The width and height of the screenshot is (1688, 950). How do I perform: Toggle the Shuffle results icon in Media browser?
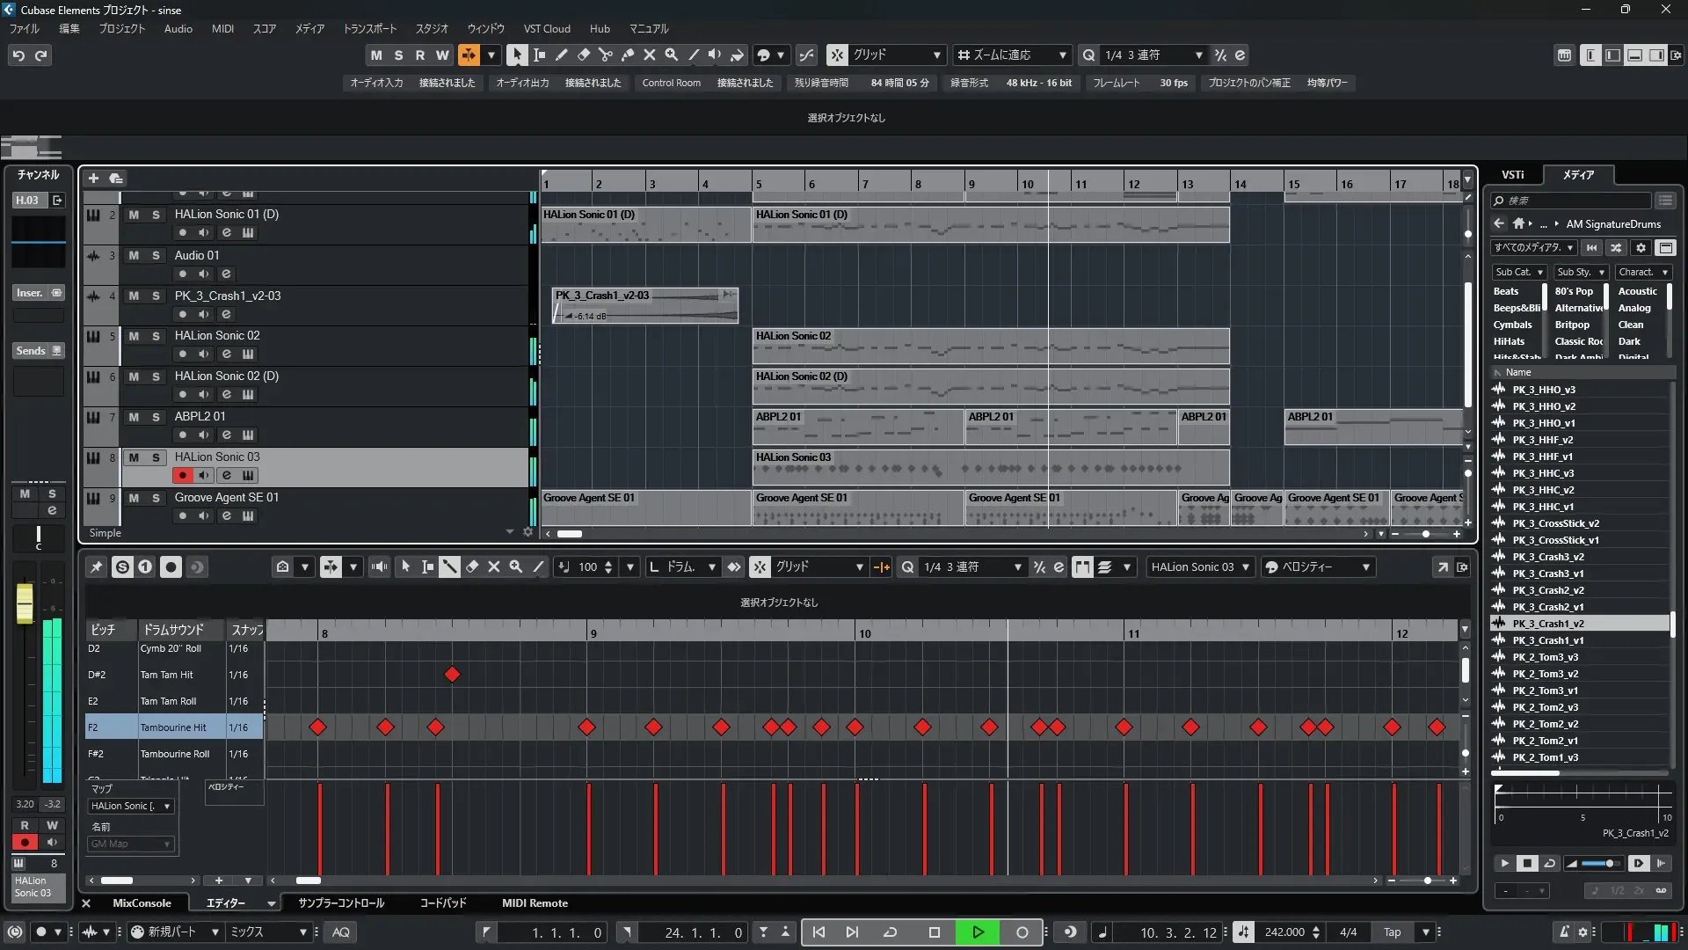coord(1616,248)
